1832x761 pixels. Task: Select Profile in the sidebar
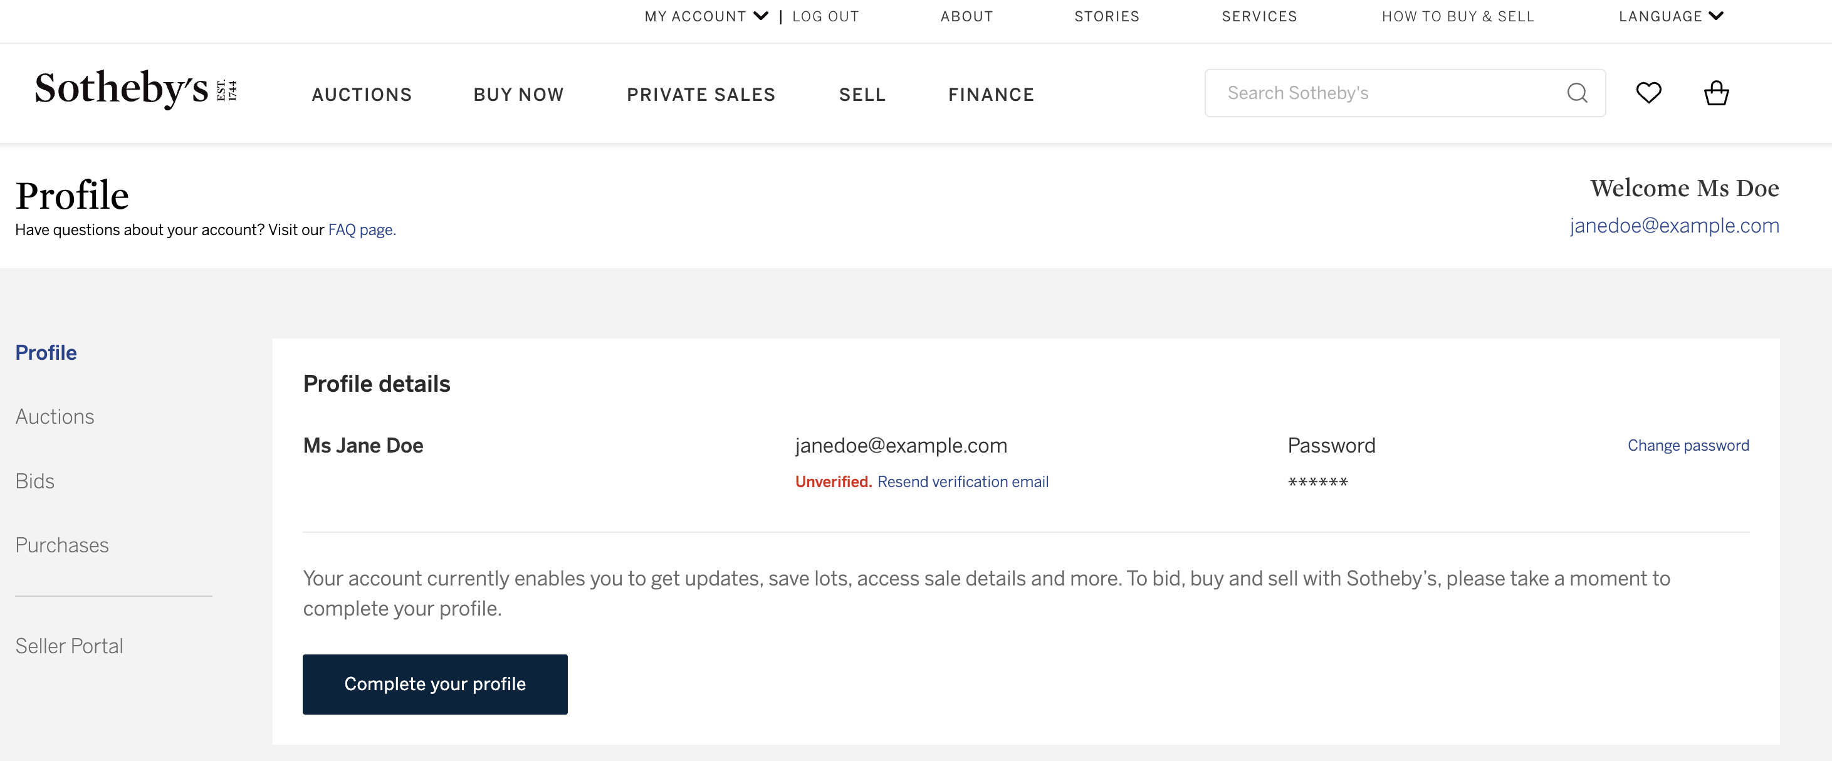[x=46, y=353]
